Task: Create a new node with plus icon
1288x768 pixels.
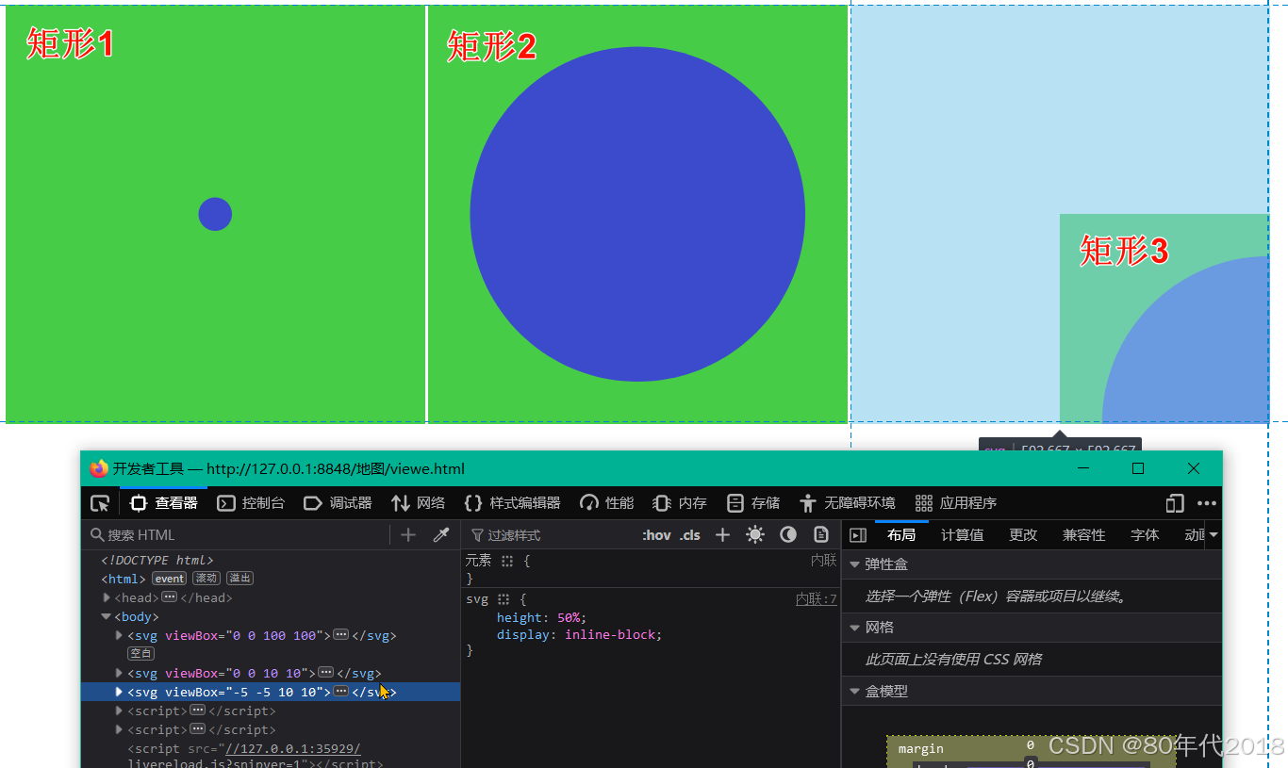Action: (408, 535)
